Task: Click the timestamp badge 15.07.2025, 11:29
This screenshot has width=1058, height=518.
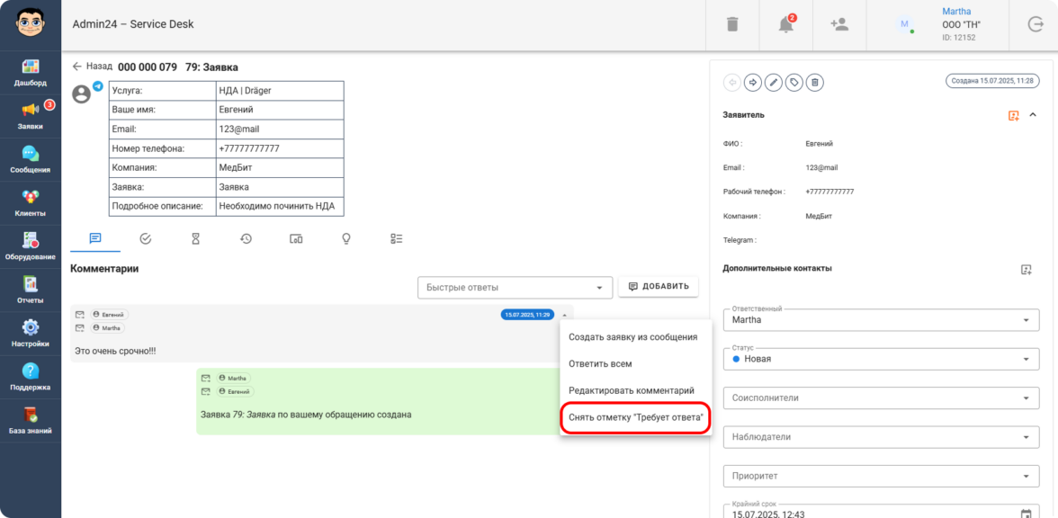Action: click(527, 315)
